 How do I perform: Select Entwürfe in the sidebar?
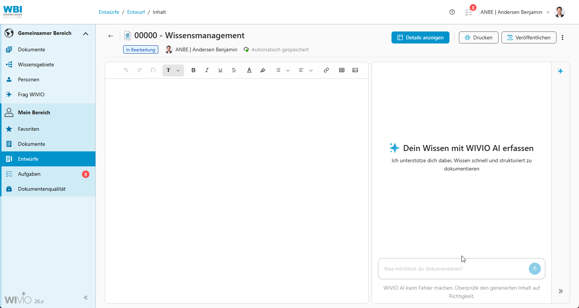click(49, 159)
